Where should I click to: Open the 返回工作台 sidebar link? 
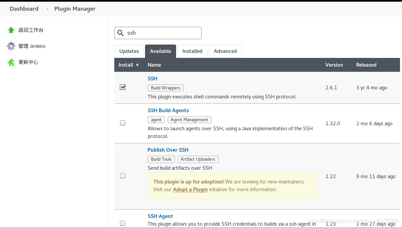(31, 30)
